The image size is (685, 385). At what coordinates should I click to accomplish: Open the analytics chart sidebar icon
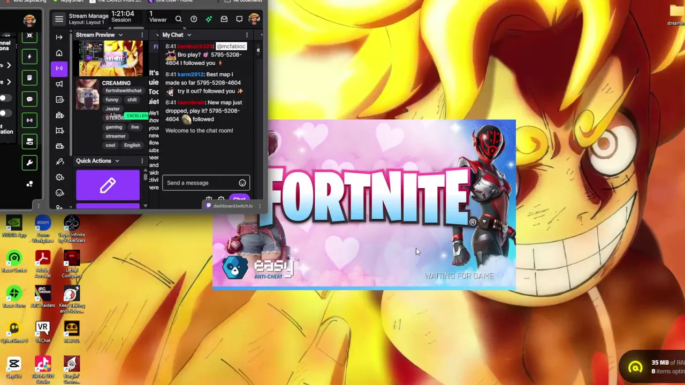pos(59,99)
